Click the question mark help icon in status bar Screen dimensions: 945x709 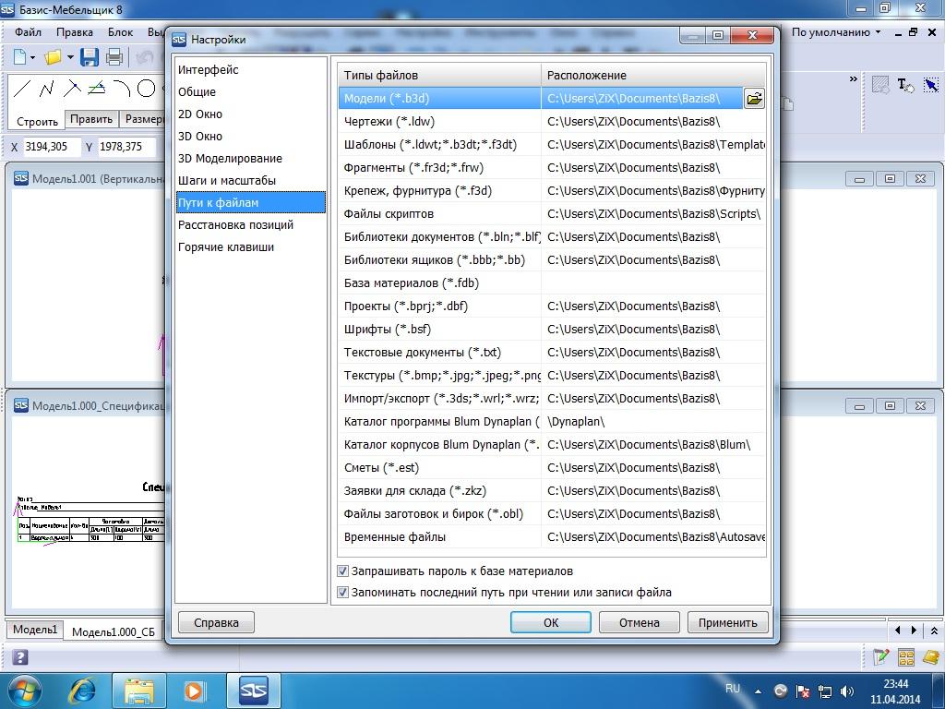click(x=20, y=657)
